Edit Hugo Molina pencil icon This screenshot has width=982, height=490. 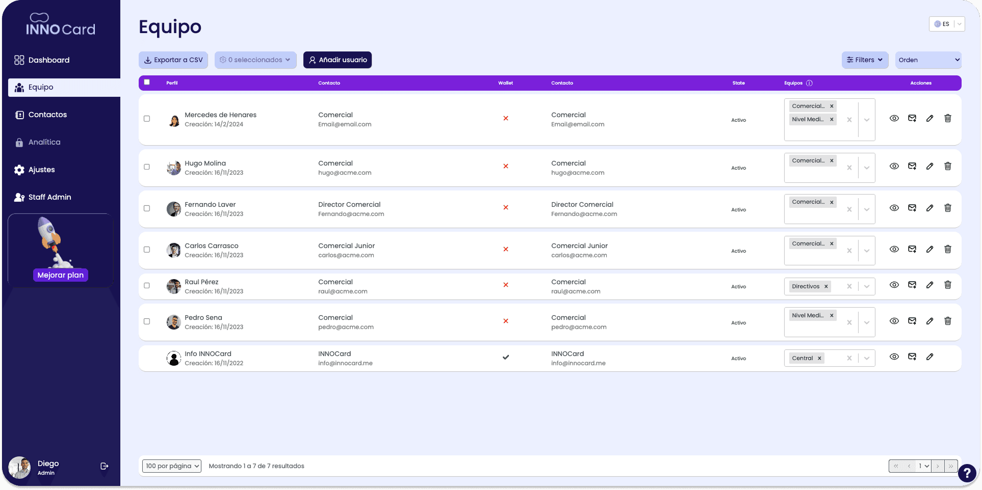tap(930, 166)
